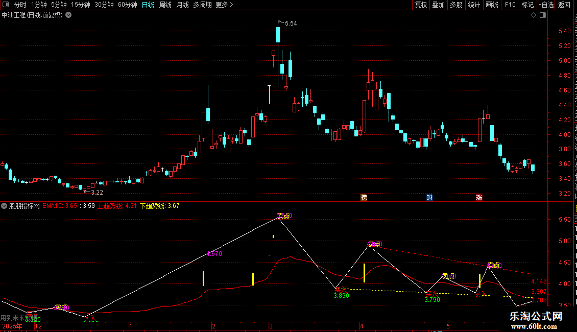Click the 4.146 red value label
577x332 pixels.
coord(539,281)
